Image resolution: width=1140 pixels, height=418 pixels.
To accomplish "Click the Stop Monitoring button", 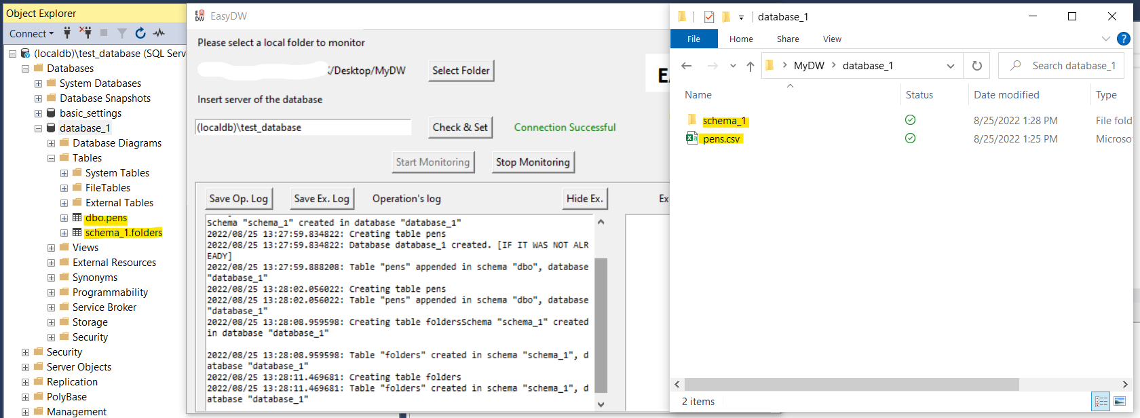I will pos(533,162).
